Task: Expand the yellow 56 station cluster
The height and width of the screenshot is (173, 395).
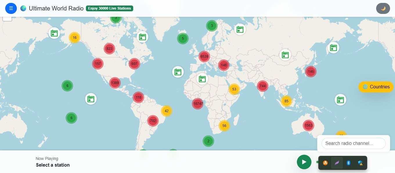Action: (x=224, y=126)
